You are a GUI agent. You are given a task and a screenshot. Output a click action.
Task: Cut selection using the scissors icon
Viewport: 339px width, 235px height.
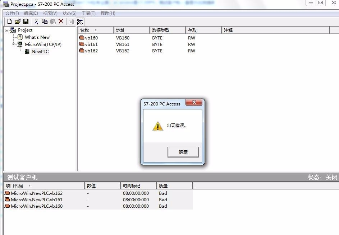coord(36,22)
